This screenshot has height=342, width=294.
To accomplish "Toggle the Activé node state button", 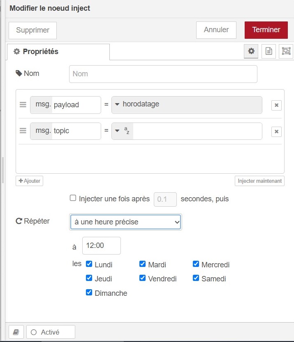I will [x=51, y=332].
